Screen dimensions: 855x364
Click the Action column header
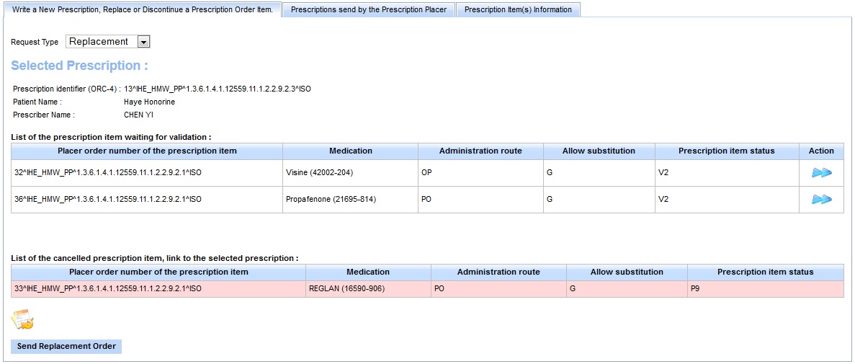click(821, 151)
